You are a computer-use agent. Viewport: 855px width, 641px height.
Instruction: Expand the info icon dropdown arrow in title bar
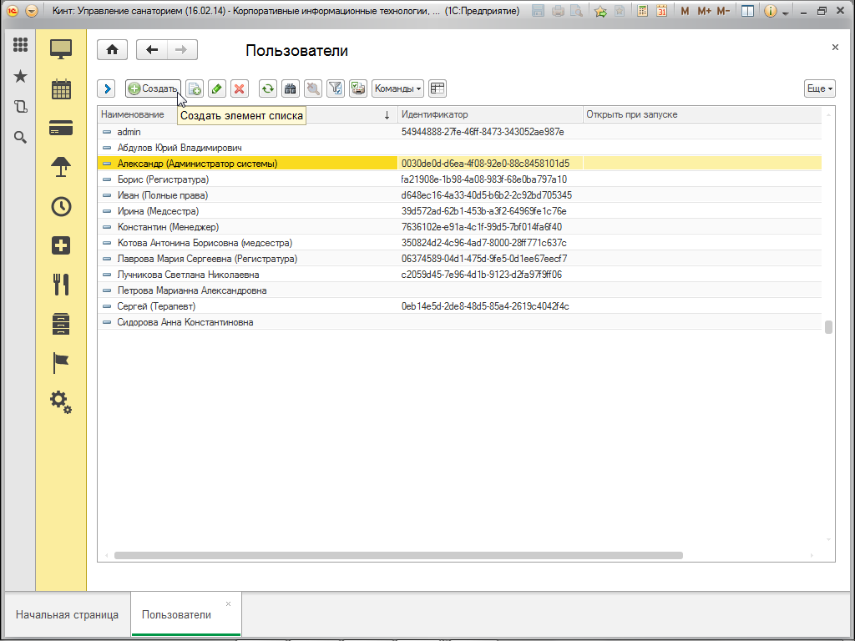[785, 13]
